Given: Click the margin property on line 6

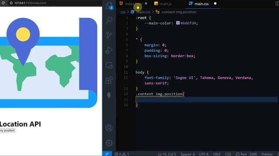Looking at the screenshot, I should [x=151, y=45].
